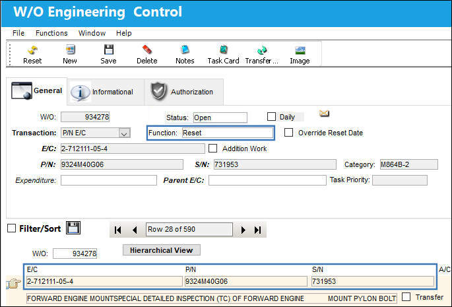Click the empty Expenditure field
The image size is (452, 307).
[x=109, y=180]
